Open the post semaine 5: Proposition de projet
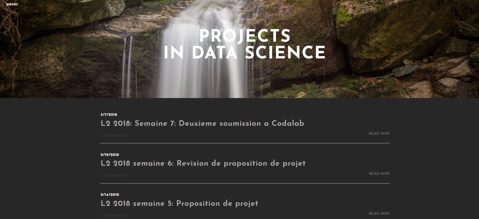Viewport: 479px width, 219px height. [x=179, y=203]
